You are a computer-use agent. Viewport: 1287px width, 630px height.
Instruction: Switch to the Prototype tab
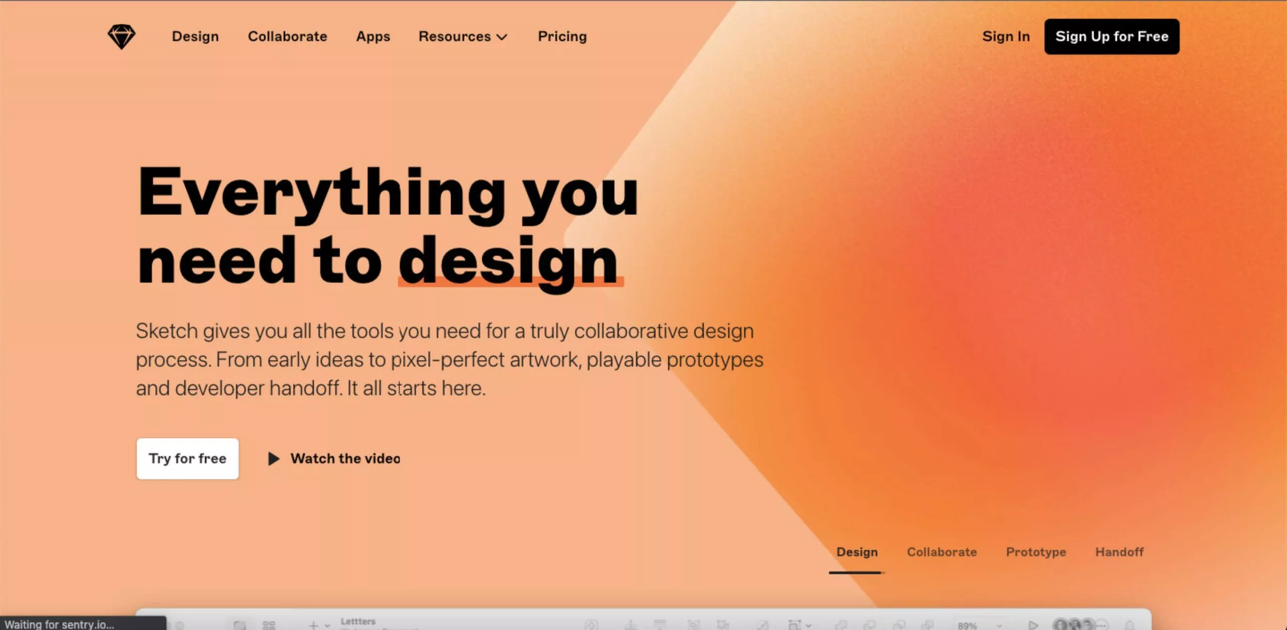pos(1036,552)
